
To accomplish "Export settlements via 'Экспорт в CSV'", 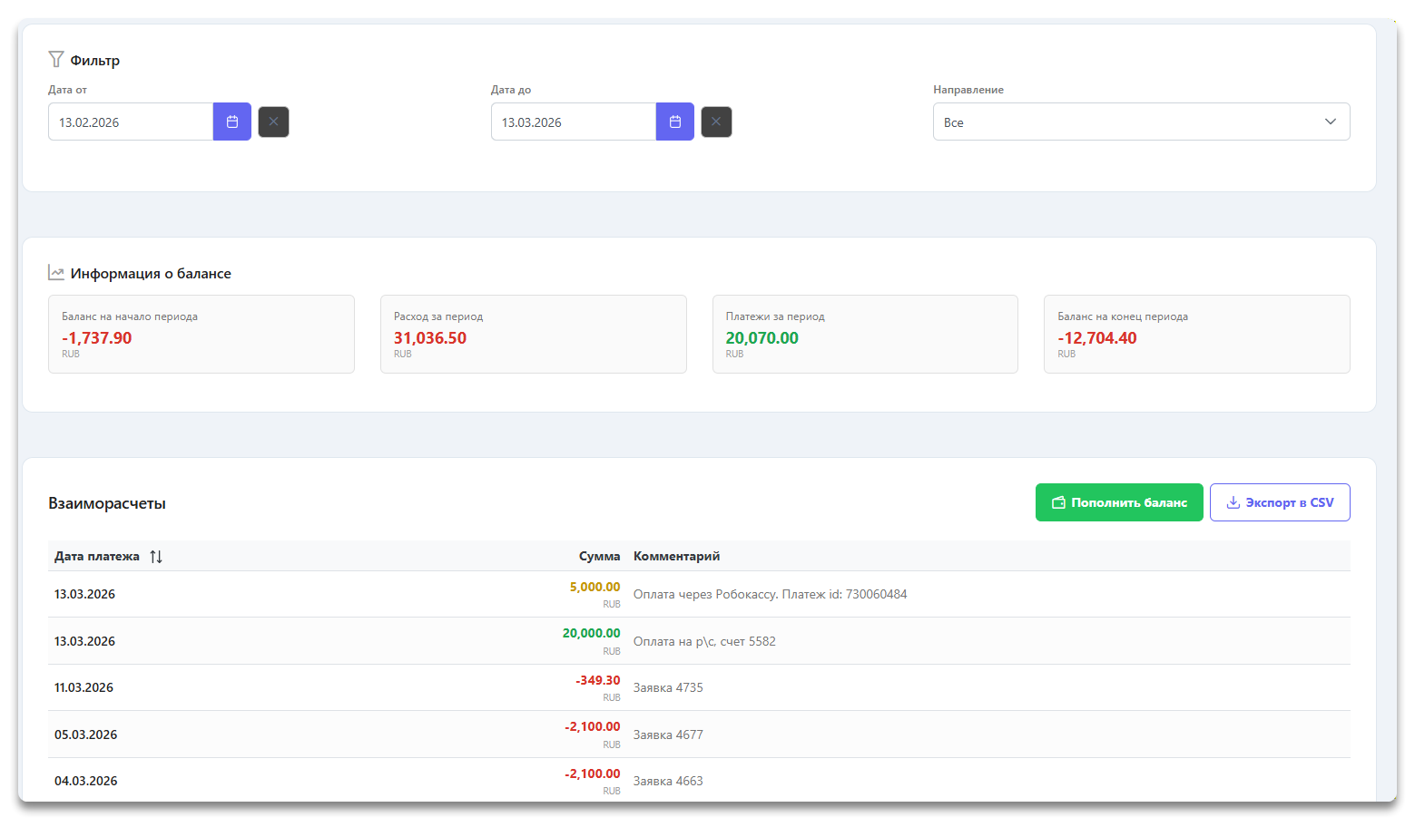I will 1279,502.
